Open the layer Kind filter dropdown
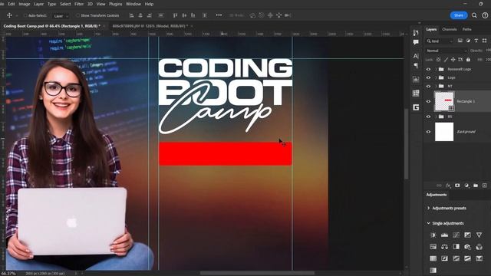The height and width of the screenshot is (276, 491). [440, 41]
